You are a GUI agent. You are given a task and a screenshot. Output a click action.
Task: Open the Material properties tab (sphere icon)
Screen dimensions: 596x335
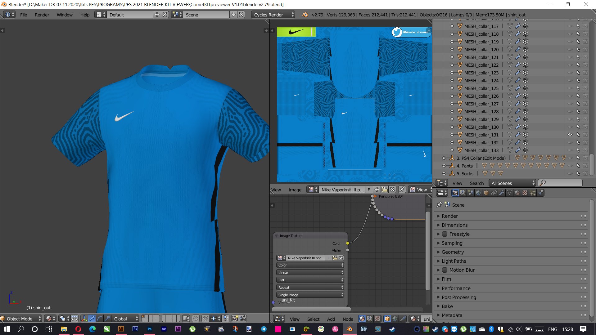(517, 193)
